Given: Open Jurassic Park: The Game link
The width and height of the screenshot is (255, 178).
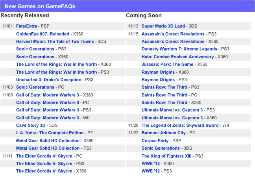Looking at the screenshot, I should (x=167, y=64).
